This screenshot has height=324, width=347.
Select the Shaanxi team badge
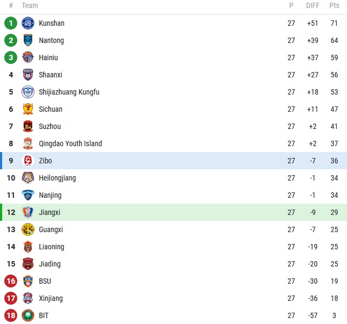pos(28,75)
